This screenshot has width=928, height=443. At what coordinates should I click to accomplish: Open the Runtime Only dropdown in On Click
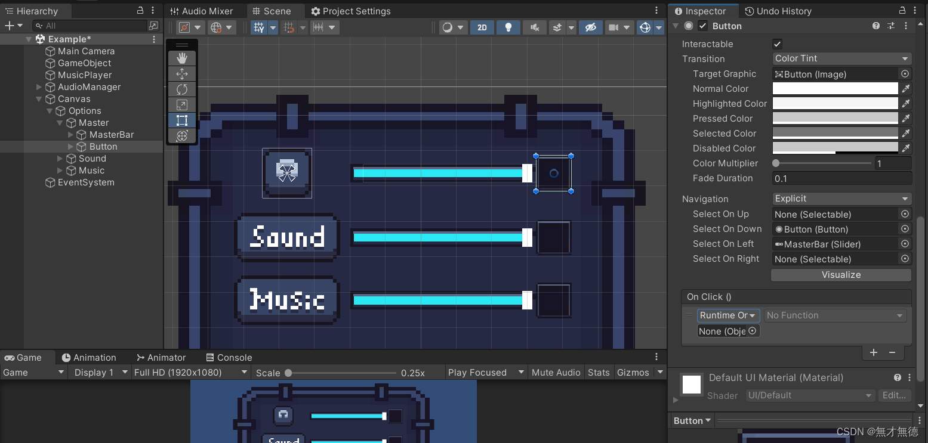click(728, 315)
